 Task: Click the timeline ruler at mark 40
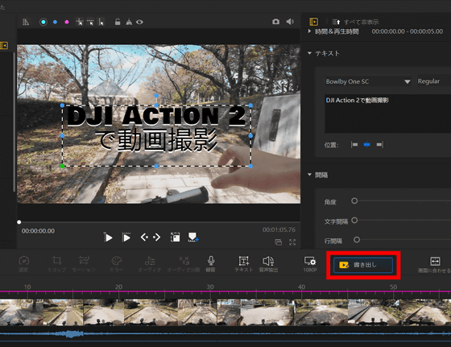(301, 287)
